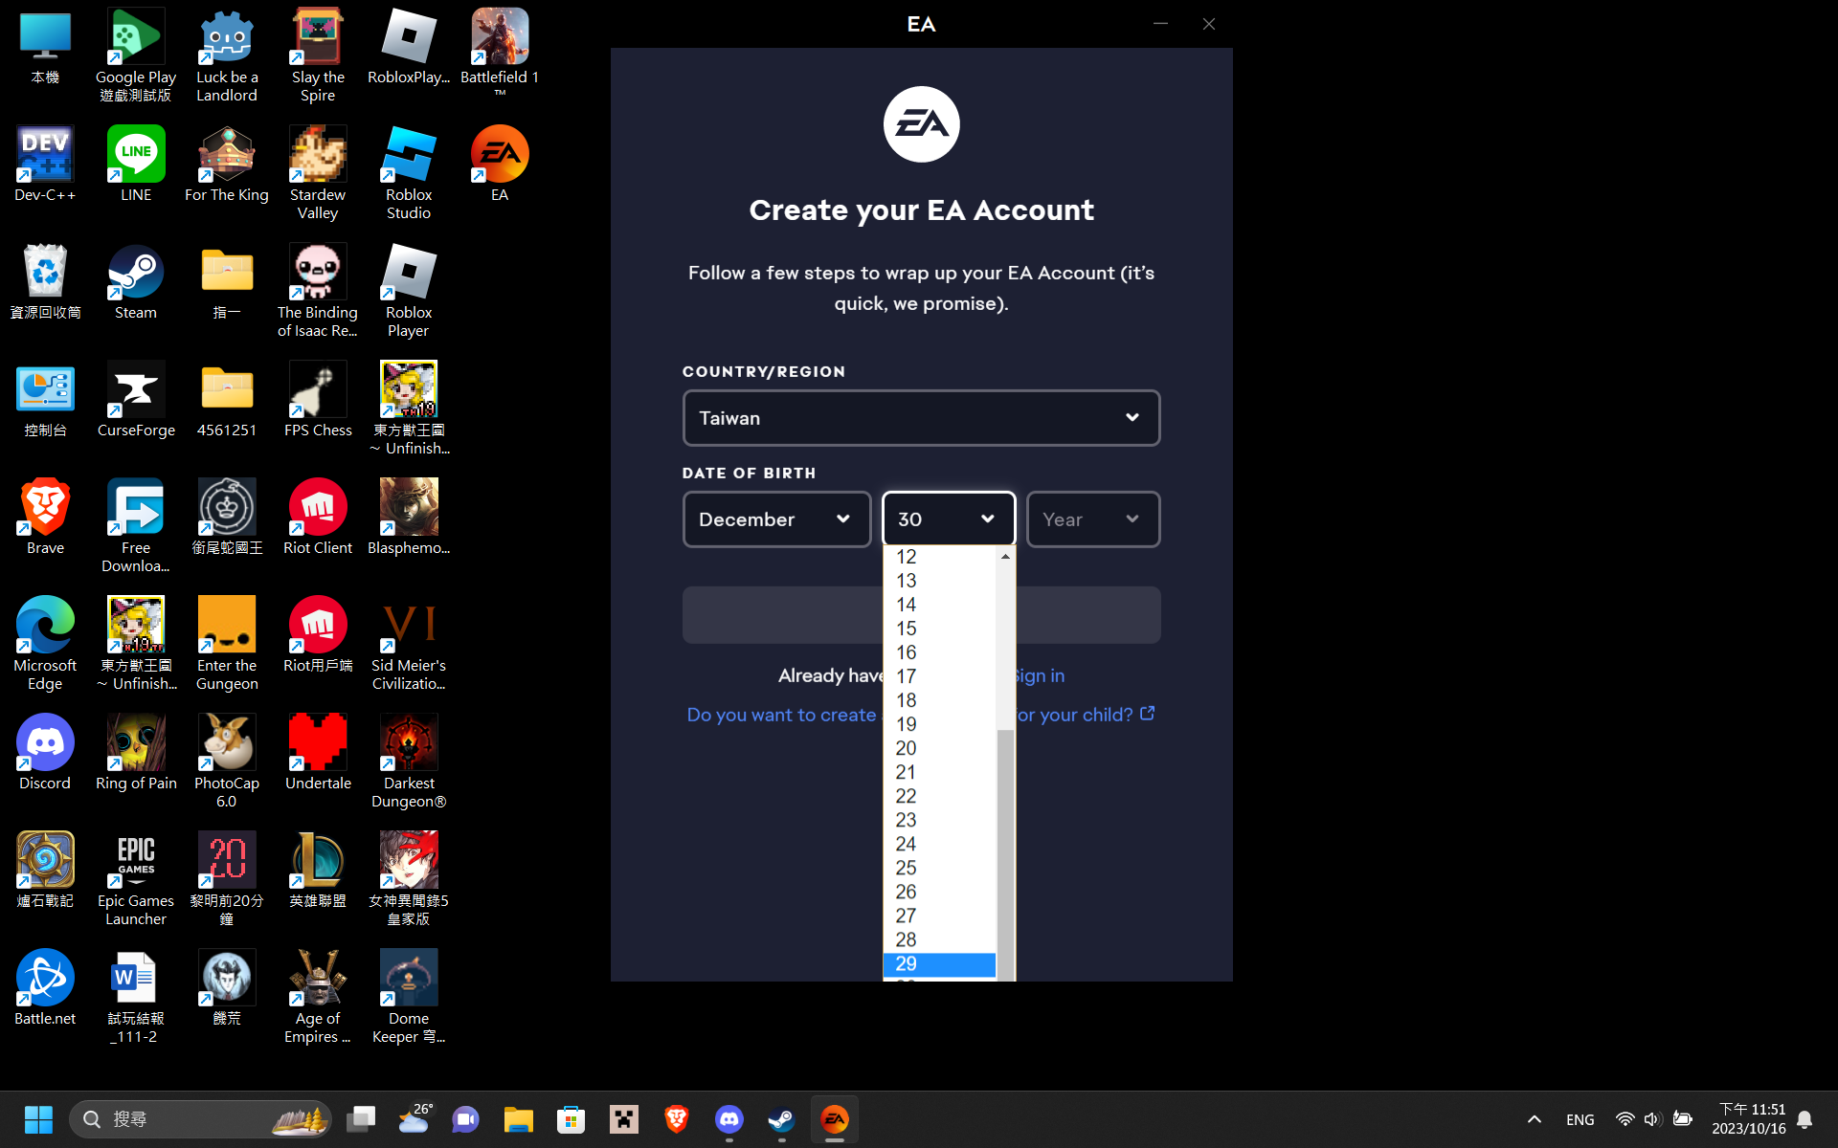Open File Explorer from the taskbar
The height and width of the screenshot is (1148, 1838).
(x=519, y=1119)
